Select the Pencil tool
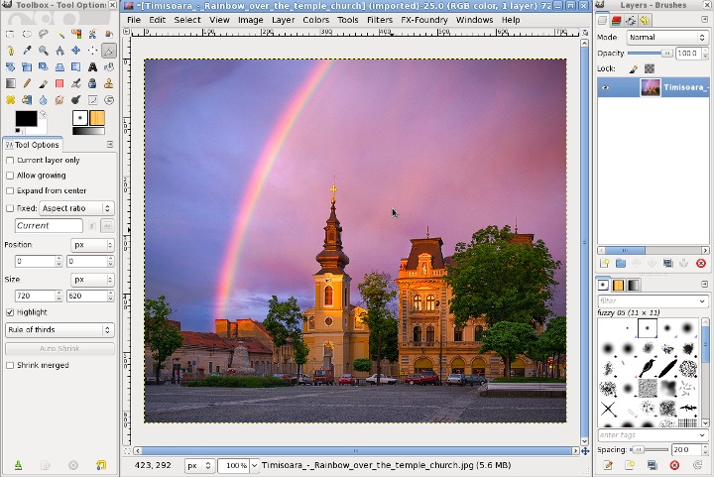This screenshot has height=477, width=714. point(27,83)
